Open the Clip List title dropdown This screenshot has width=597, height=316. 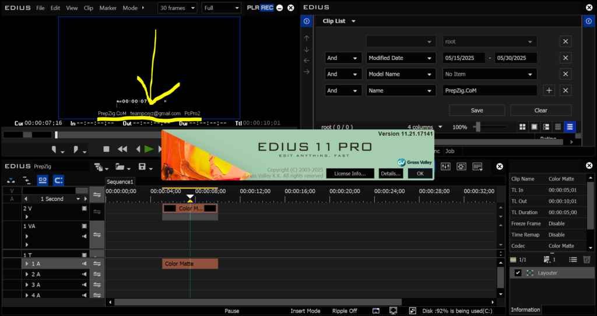[x=353, y=22]
